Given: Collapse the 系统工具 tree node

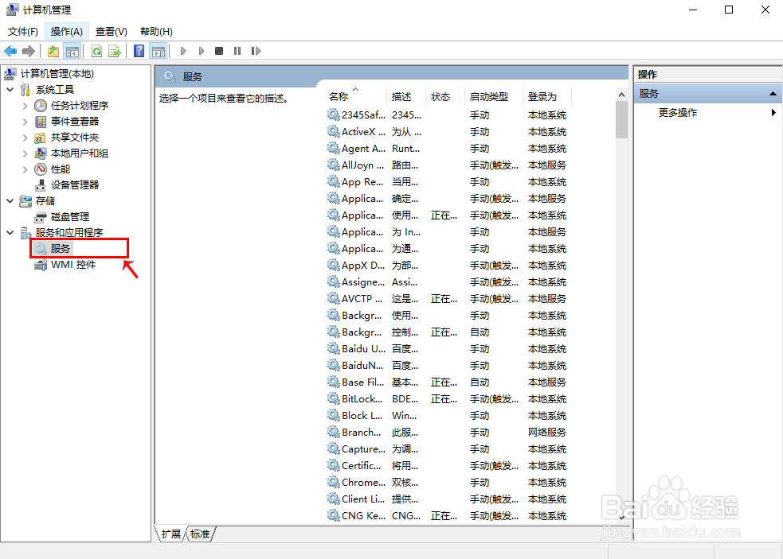Looking at the screenshot, I should [x=10, y=90].
